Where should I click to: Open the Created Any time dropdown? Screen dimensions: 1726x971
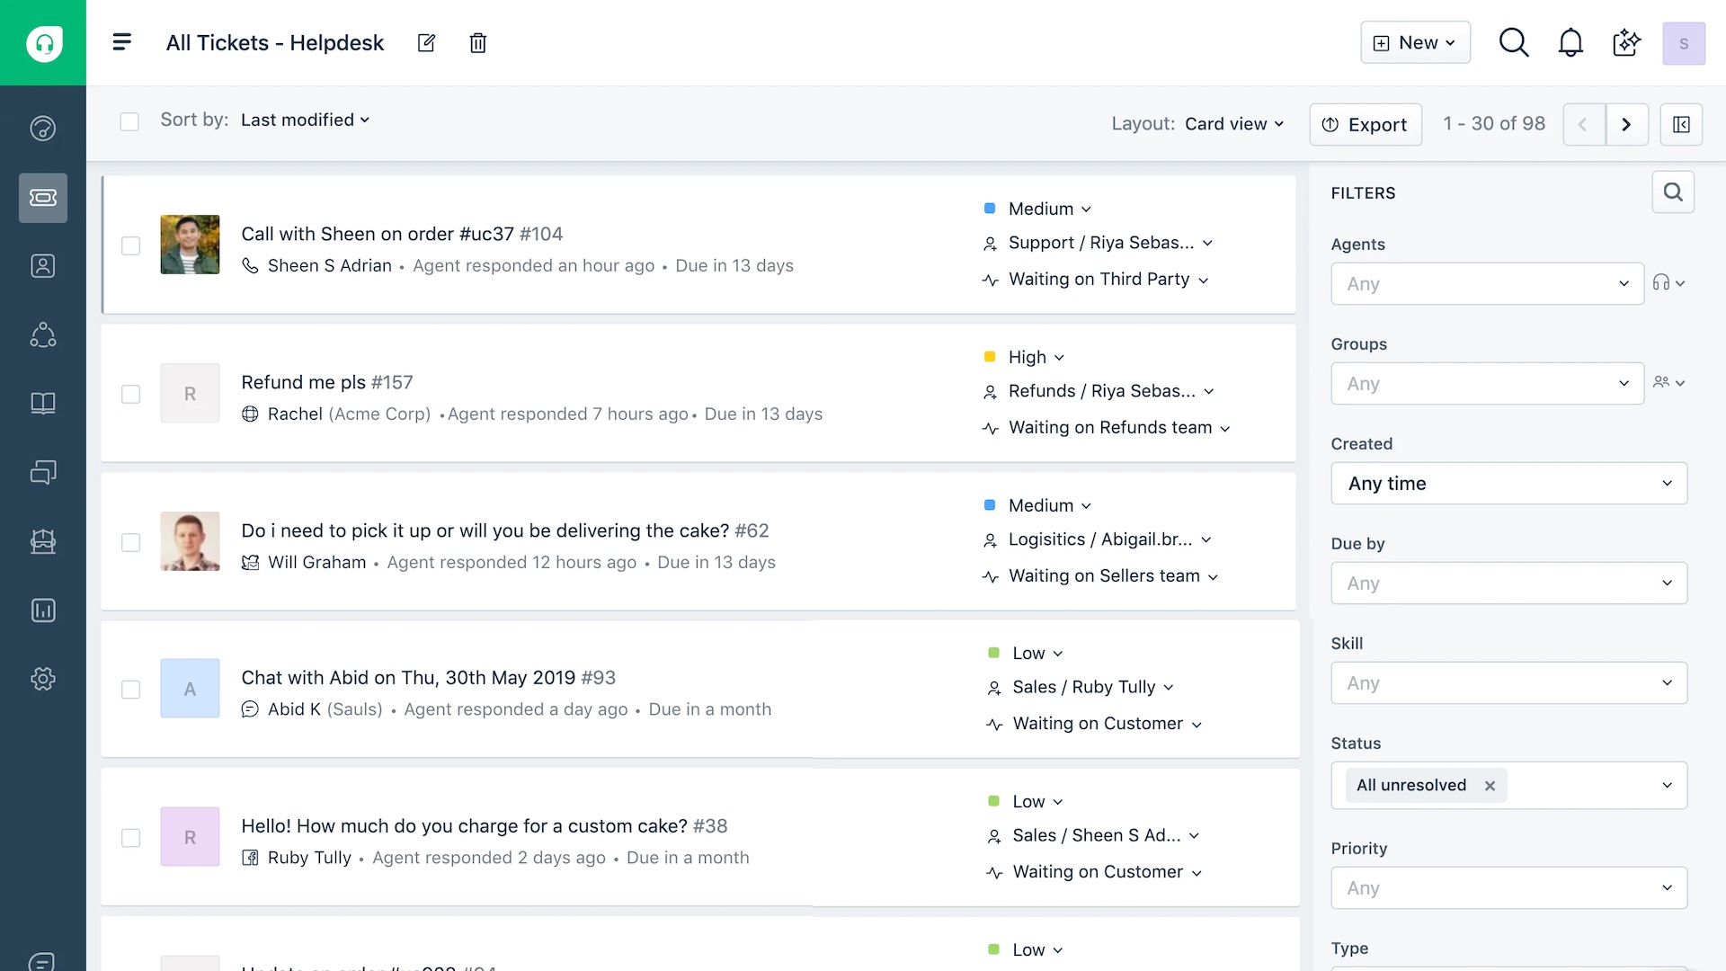1508,484
